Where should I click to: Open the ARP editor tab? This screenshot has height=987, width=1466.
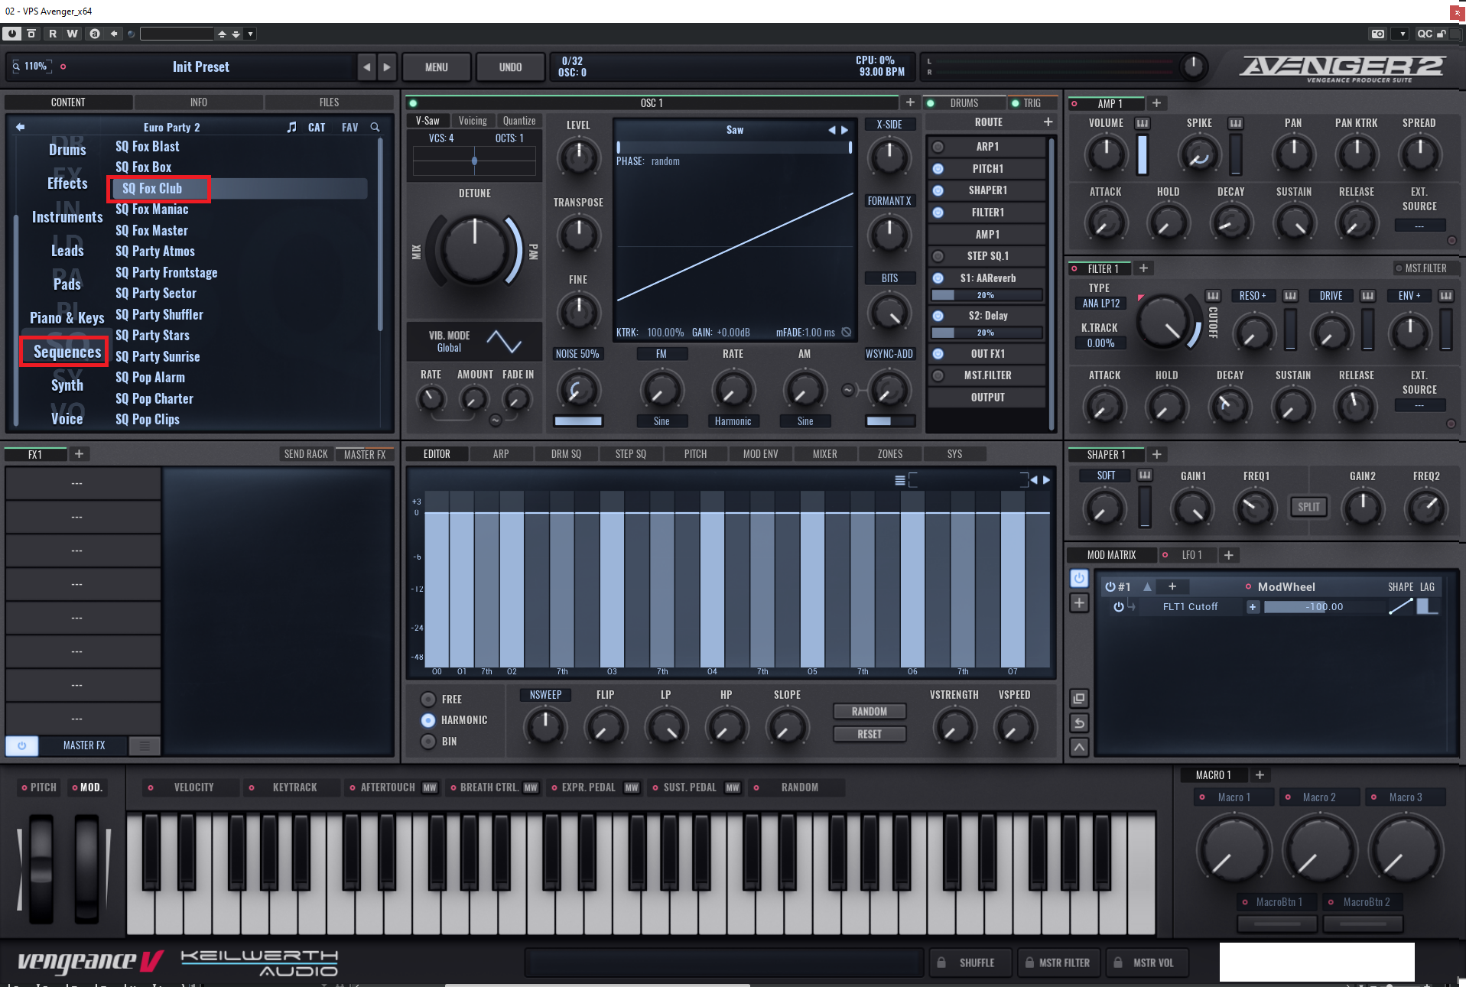(x=501, y=454)
